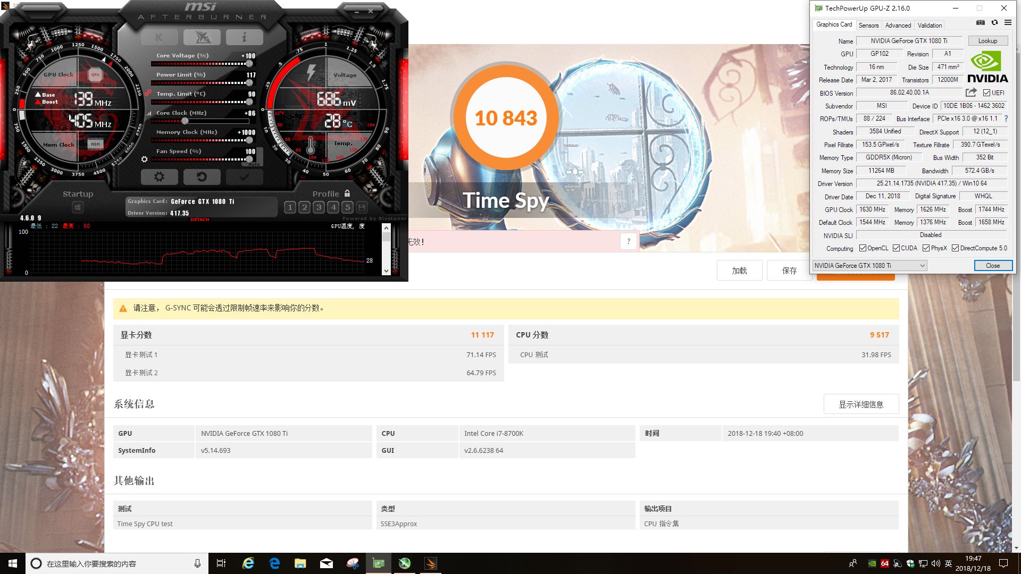Launch the OC Scanner jet icon in Afterburner
Image resolution: width=1021 pixels, height=574 pixels.
(202, 37)
